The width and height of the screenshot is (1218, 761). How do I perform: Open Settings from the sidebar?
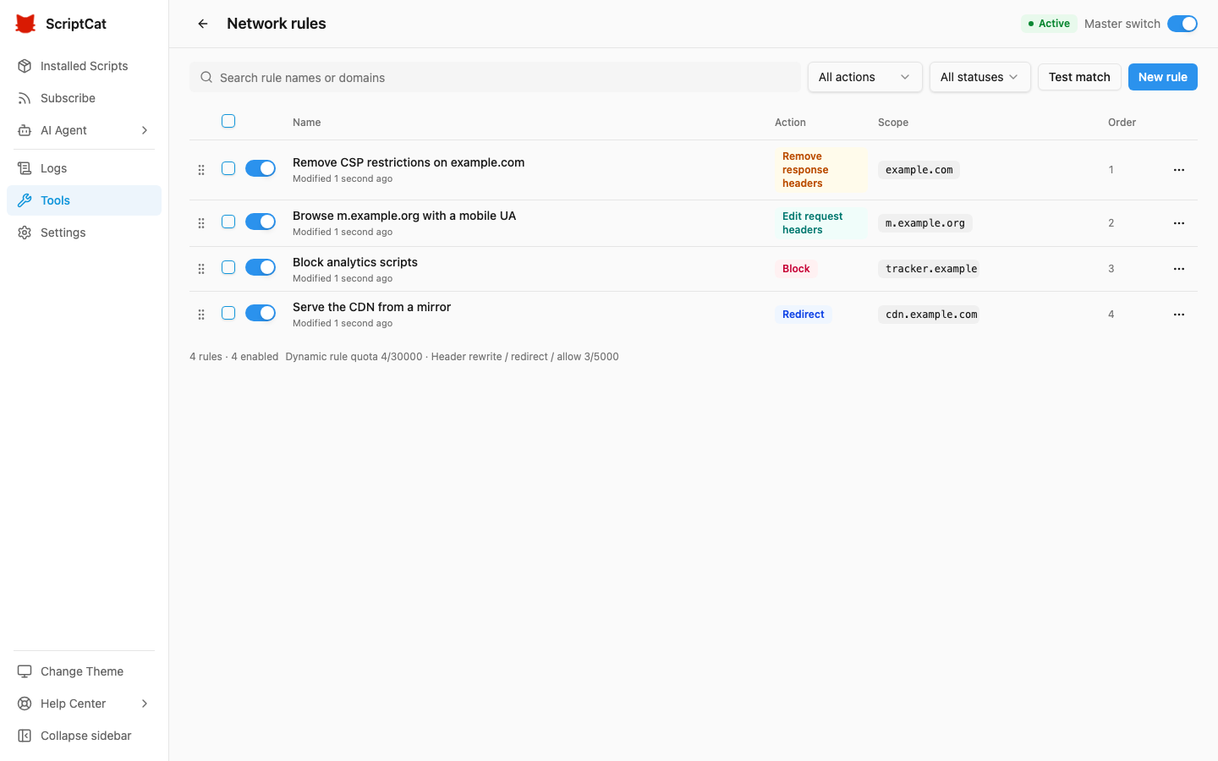[84, 233]
